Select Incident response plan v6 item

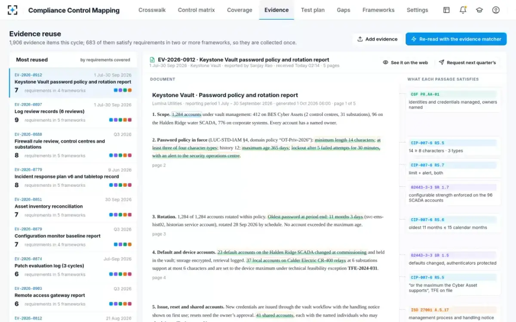(73, 178)
